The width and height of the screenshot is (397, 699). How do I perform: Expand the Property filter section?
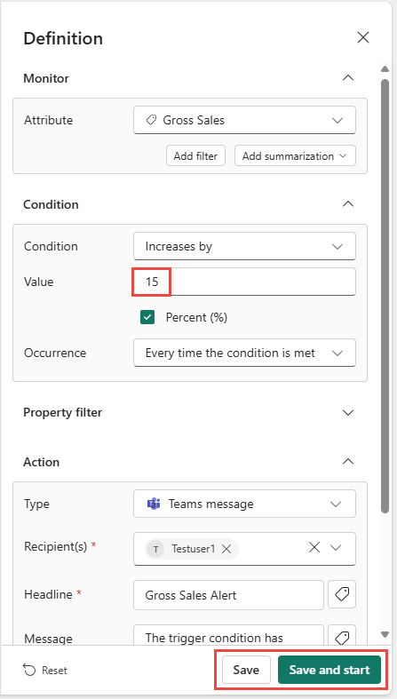click(348, 413)
